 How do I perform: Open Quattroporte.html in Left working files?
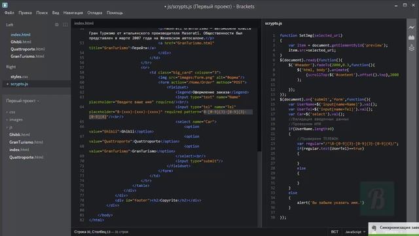click(x=27, y=49)
